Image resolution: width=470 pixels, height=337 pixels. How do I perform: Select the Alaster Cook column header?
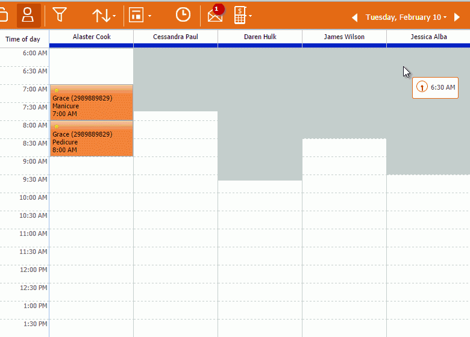[x=92, y=37]
